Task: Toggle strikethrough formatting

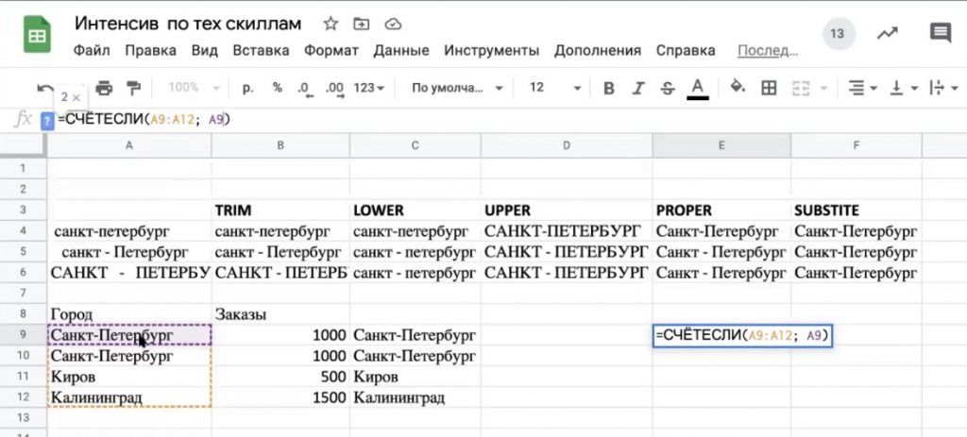Action: point(668,88)
